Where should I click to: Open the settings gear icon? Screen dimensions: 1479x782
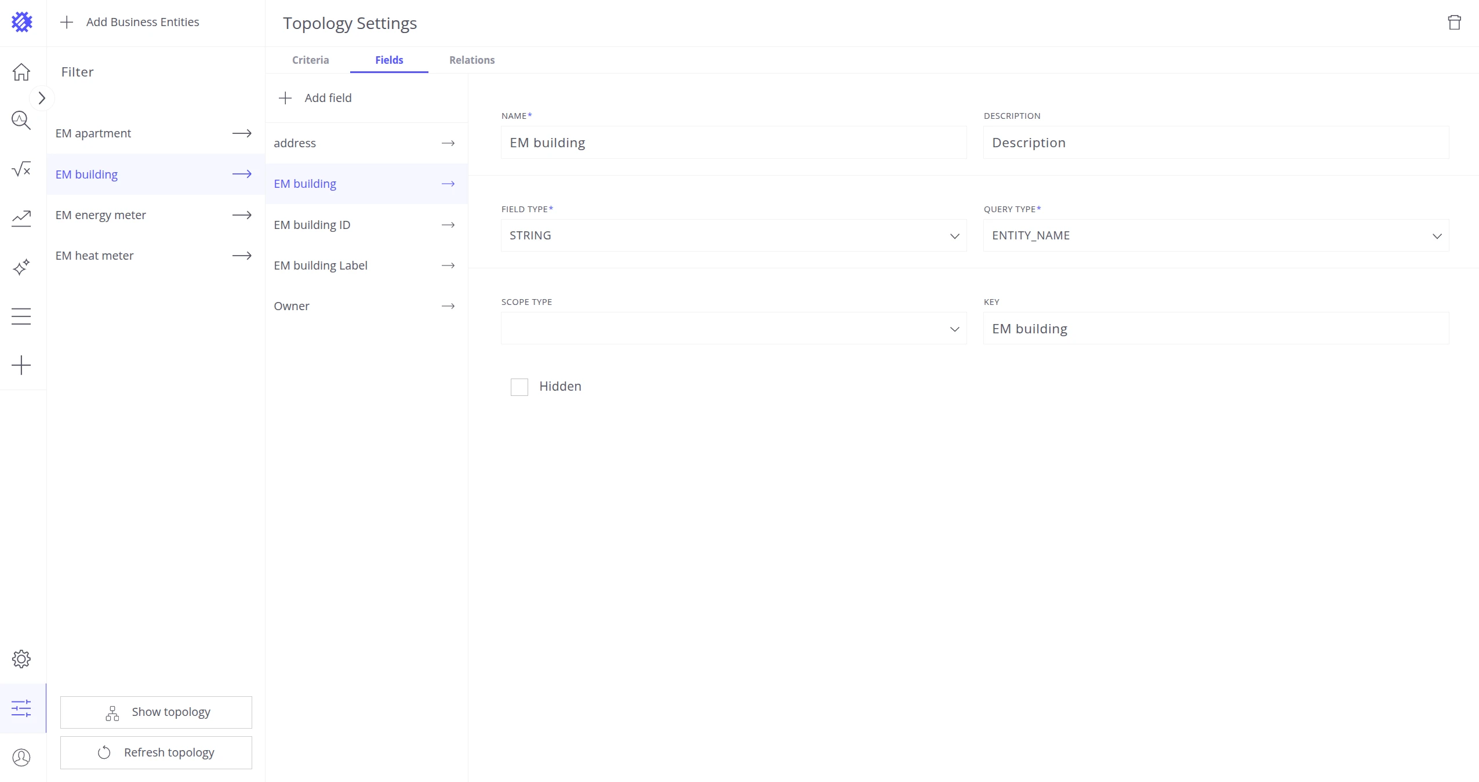tap(21, 659)
